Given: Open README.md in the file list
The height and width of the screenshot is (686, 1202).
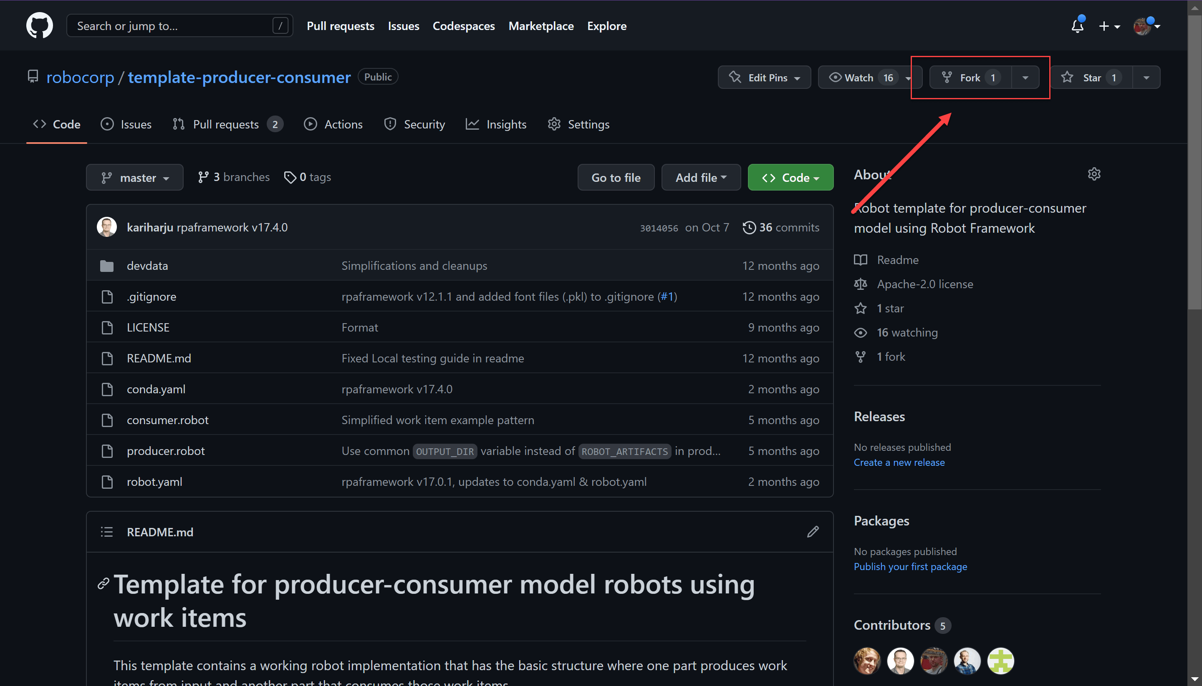Looking at the screenshot, I should click(159, 358).
